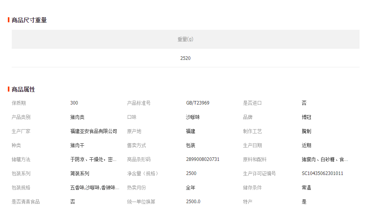Click the 是否清真食品 attribute label
This screenshot has width=365, height=211.
[26, 202]
